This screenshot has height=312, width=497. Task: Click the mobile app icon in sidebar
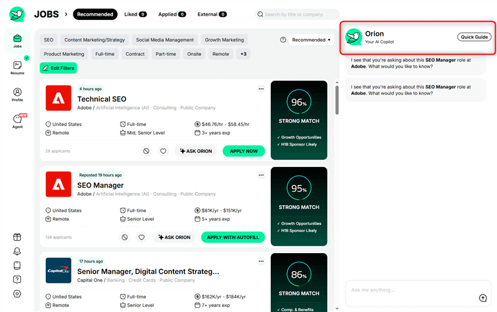[17, 265]
